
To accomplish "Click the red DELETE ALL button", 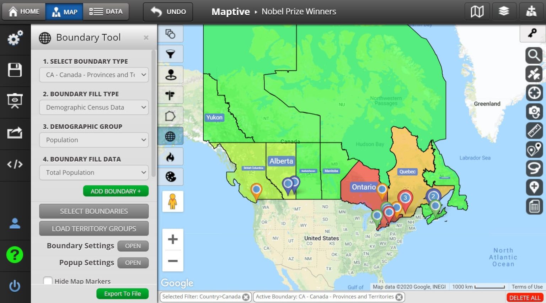I will coord(525,297).
